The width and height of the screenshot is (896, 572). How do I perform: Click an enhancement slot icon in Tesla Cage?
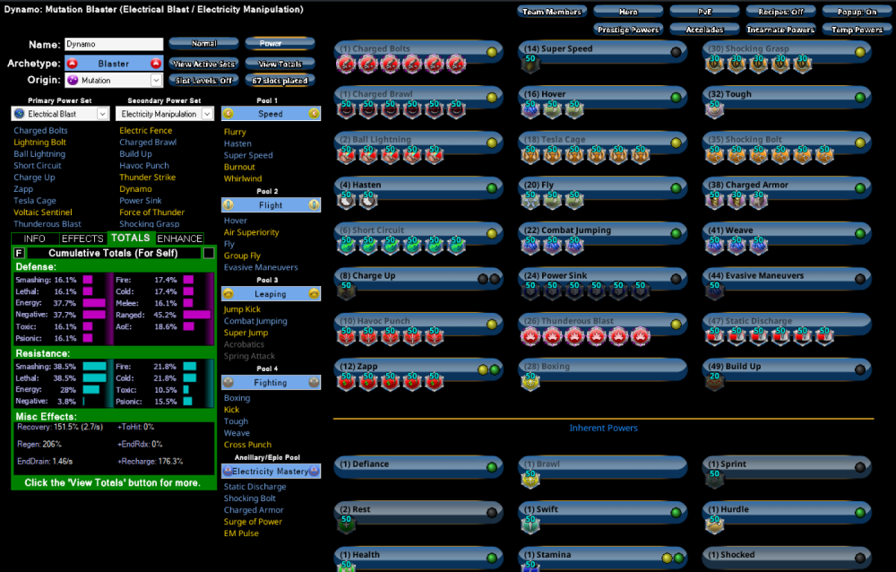point(529,154)
